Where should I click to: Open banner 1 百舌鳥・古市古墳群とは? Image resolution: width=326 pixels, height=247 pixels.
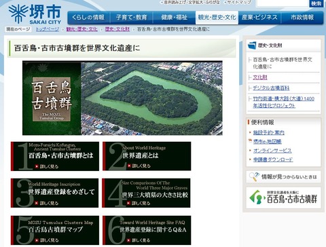(55, 156)
